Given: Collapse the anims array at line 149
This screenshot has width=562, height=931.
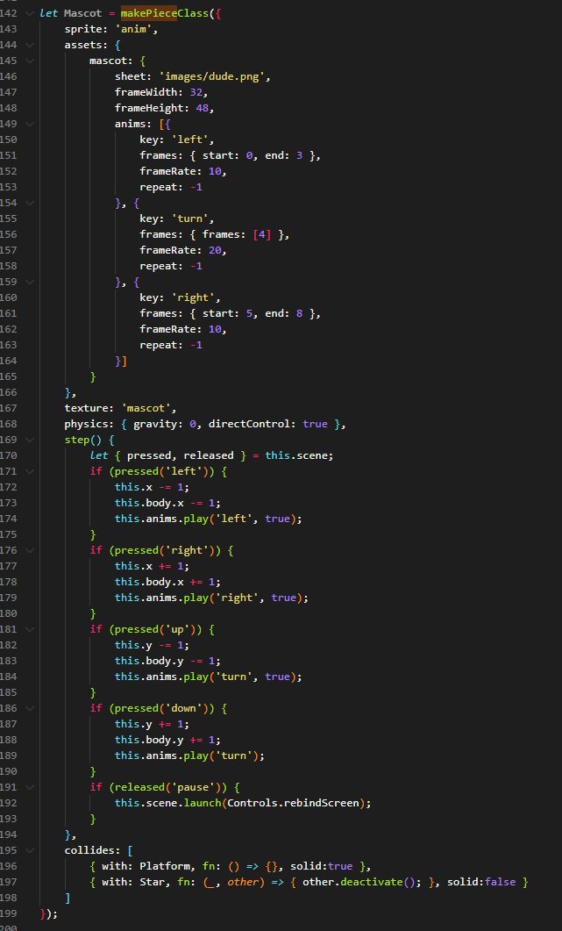Looking at the screenshot, I should [x=31, y=124].
